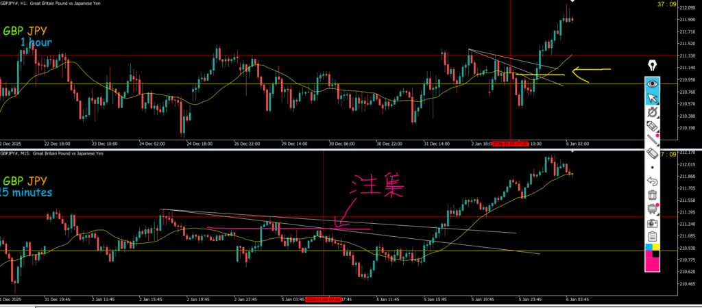Image resolution: width=702 pixels, height=308 pixels.
Task: Select the straight line tool
Action: click(x=653, y=140)
